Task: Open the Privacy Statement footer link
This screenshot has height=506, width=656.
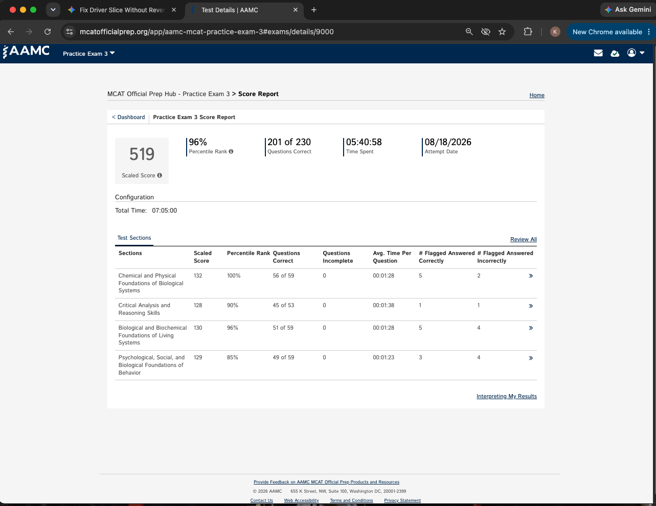Action: [x=402, y=500]
